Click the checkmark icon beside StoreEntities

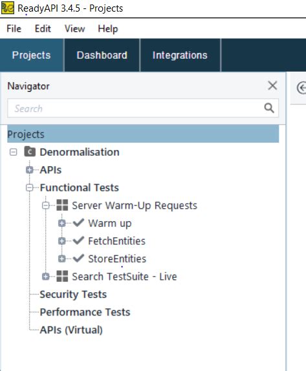coord(78,258)
